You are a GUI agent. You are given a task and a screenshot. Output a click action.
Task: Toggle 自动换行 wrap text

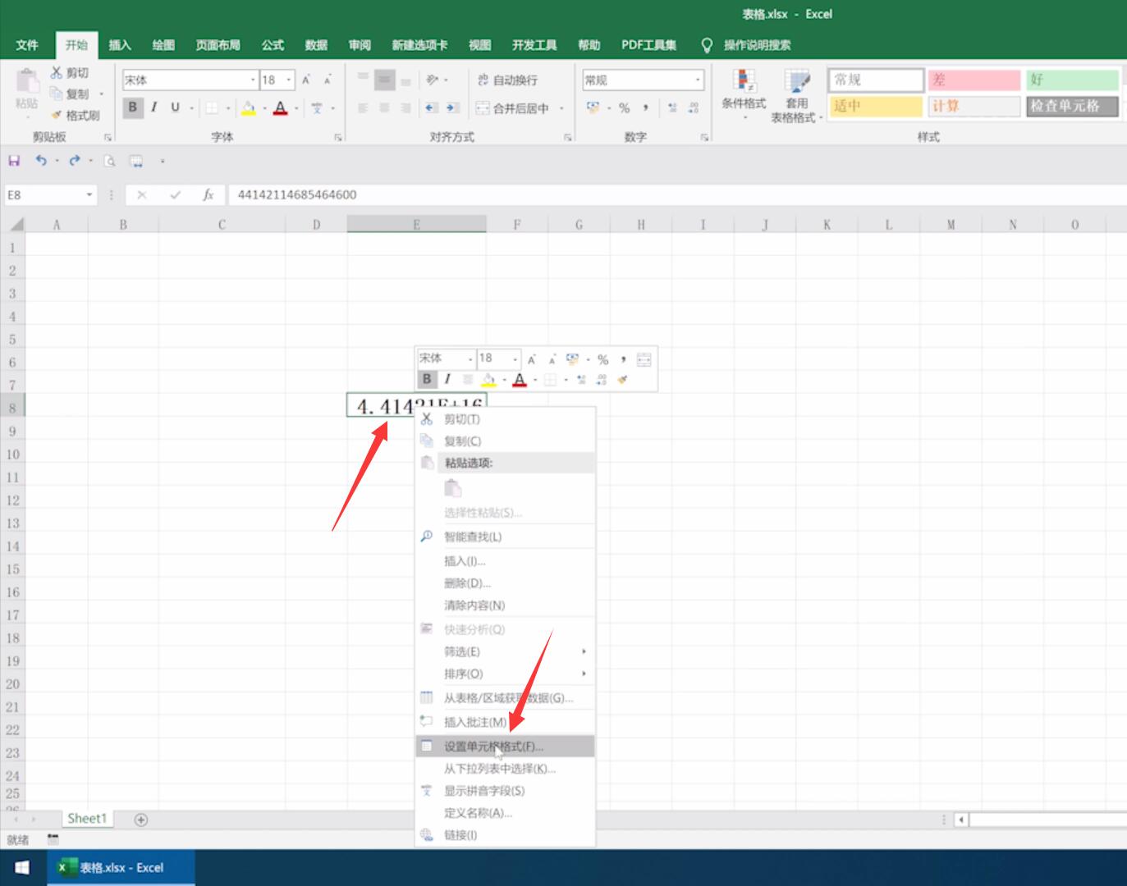pyautogui.click(x=507, y=80)
